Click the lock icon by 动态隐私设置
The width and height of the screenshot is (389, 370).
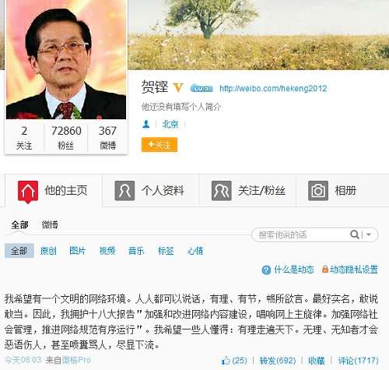(325, 269)
